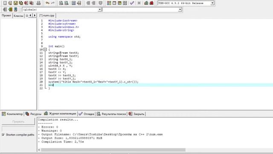Viewport: 273px width, 154px height.
Task: Click the 'Output Filename' line in compile log
Action: click(100, 134)
